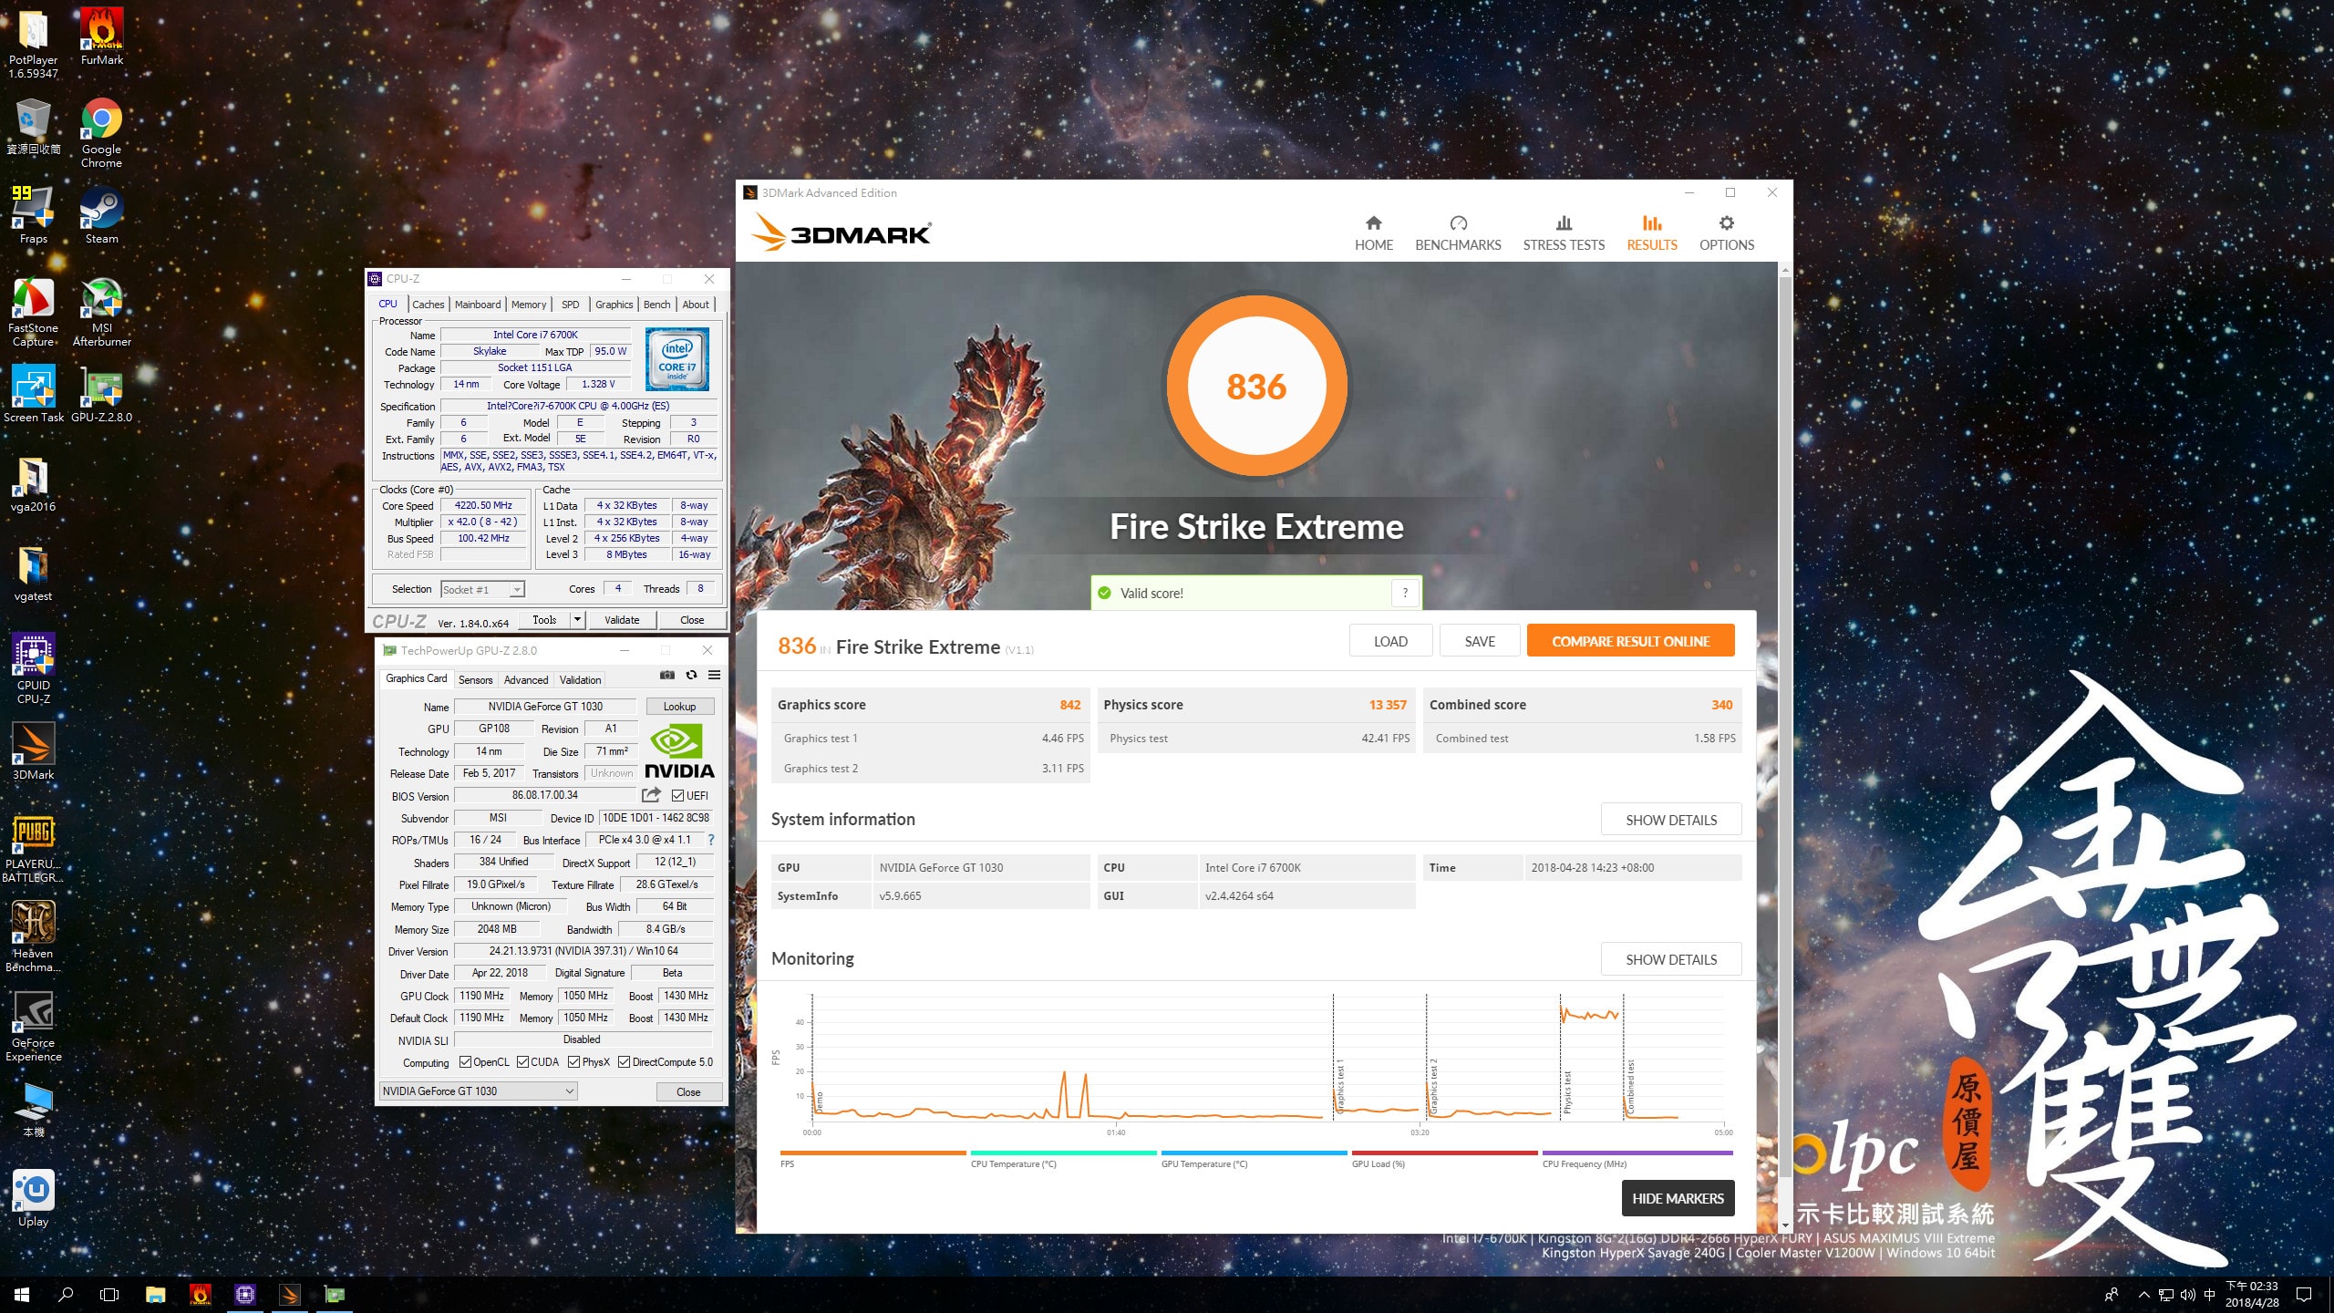Open GPU-Z 2.8.0 desktop shortcut
The image size is (2334, 1313).
click(101, 394)
